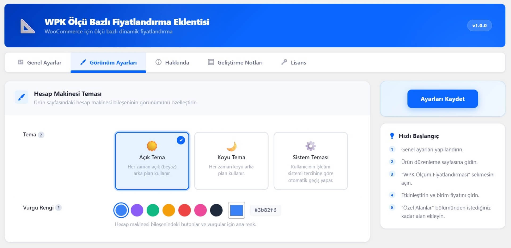Click the subtitle 'WooCommerce için ölçü bazlı dinamik fiyatlandırma'
The image size is (511, 248).
tap(108, 31)
